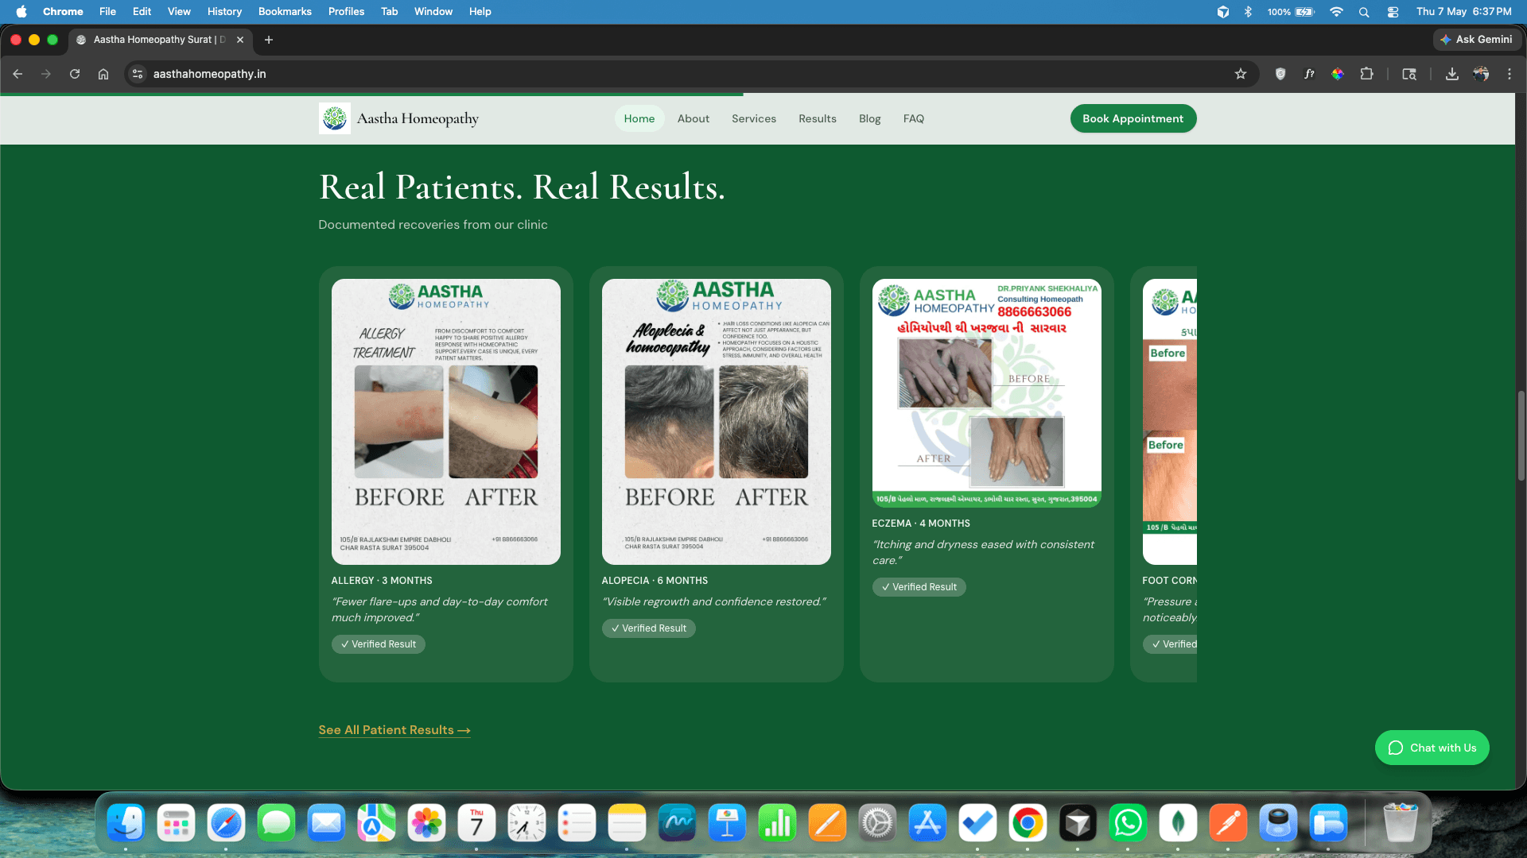Open the Chrome three-dot menu
This screenshot has height=858, width=1527.
[1510, 74]
